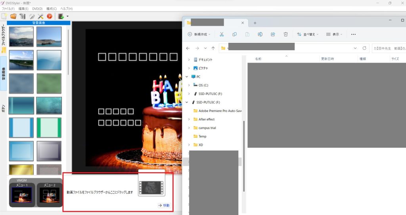
Task: Expand the After effect folder
Action: (x=189, y=119)
